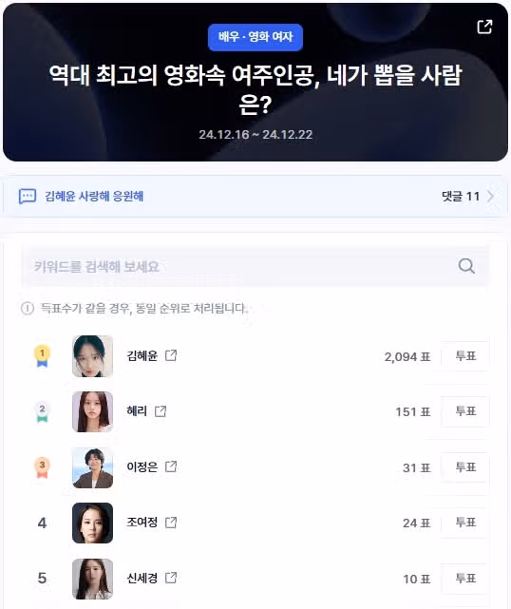
Task: Open the external link icon next to 이정은
Action: [x=171, y=466]
